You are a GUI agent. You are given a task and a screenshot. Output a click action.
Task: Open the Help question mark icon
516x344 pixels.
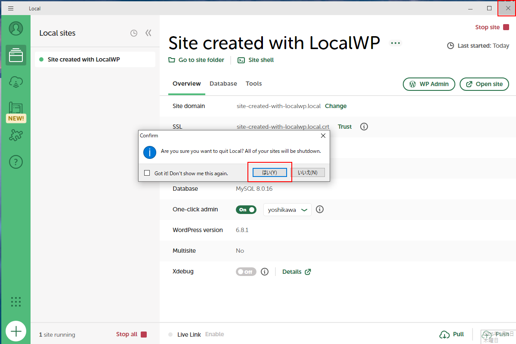click(x=16, y=162)
